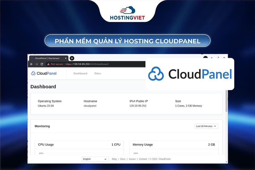Click the Issues footer link
255x170 pixels.
click(132, 159)
